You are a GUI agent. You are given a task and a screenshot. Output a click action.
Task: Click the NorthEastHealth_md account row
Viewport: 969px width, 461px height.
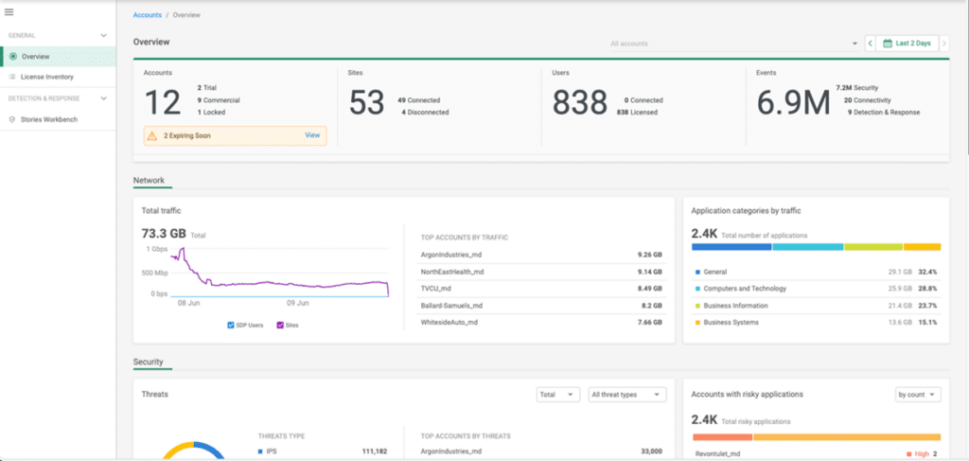tap(539, 272)
